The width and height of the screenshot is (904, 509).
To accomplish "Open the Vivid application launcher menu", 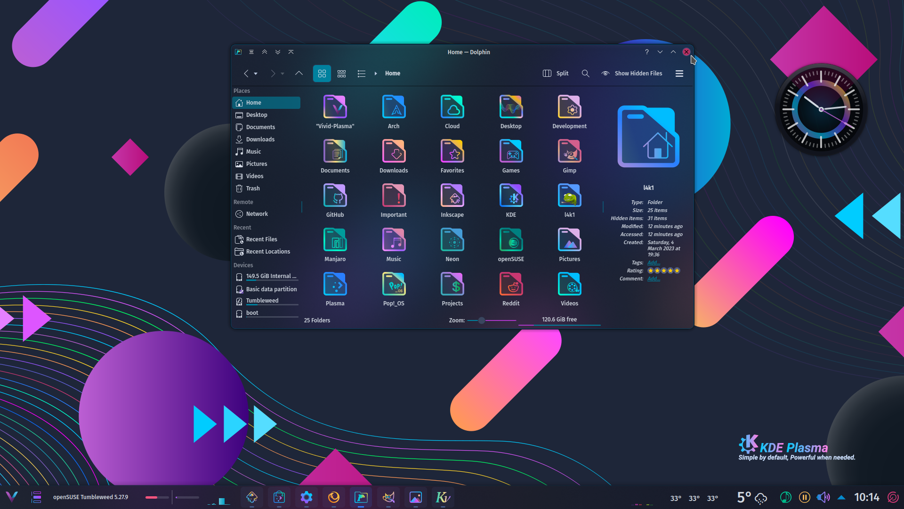I will 12,497.
